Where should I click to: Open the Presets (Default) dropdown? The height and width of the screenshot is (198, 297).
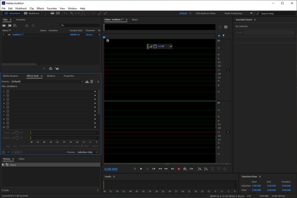[x=47, y=82]
